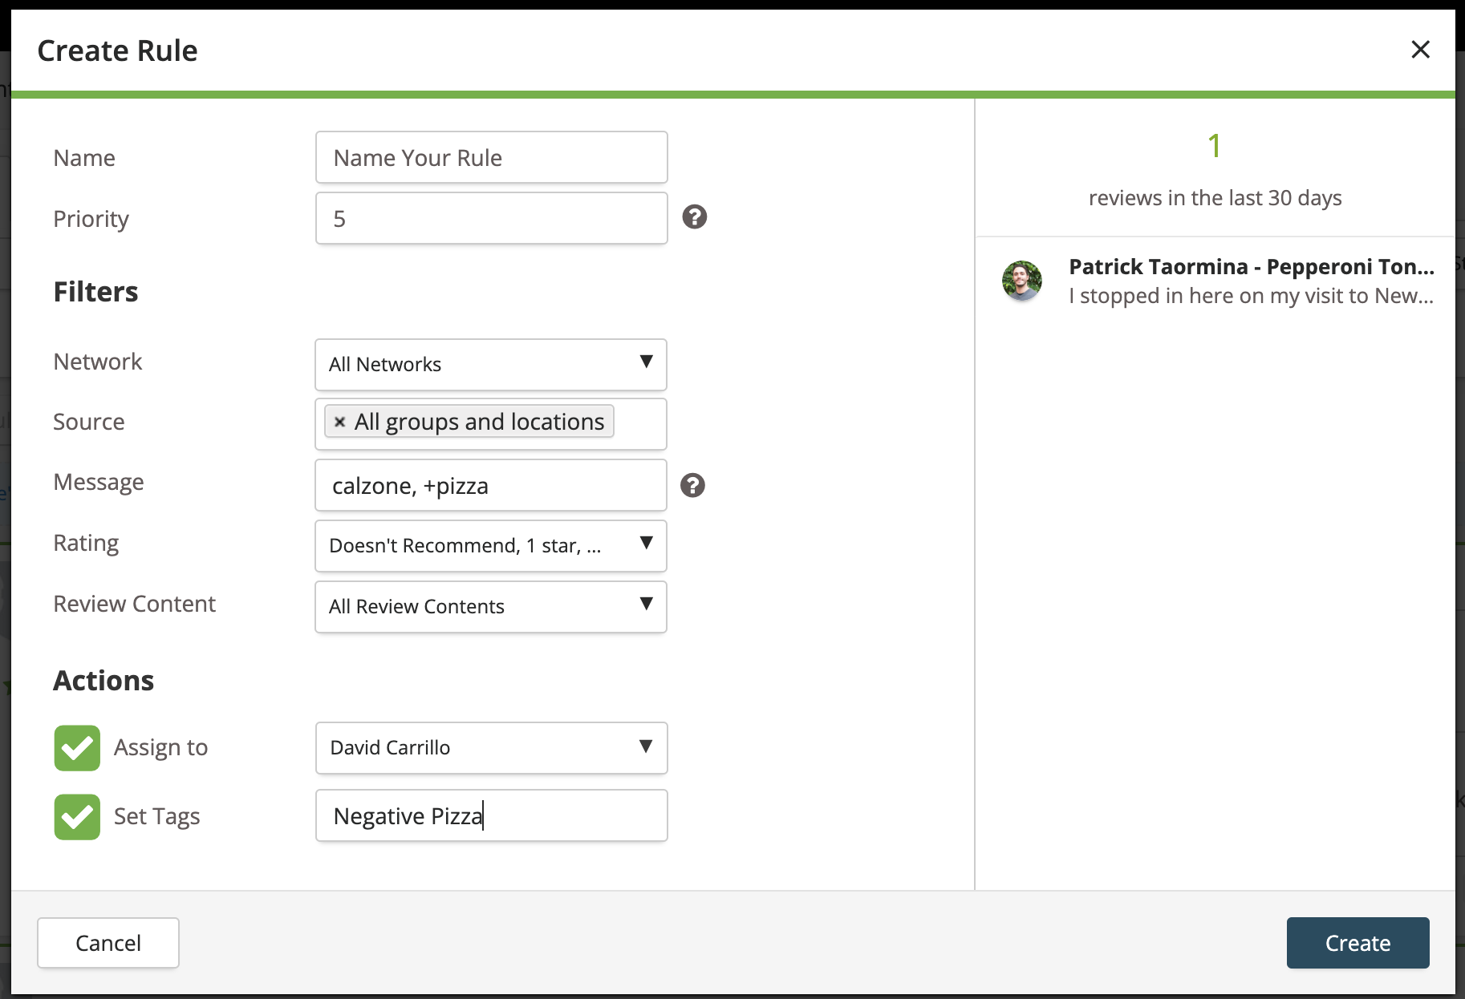1465x999 pixels.
Task: Click the Name Your Rule field
Action: tap(491, 157)
